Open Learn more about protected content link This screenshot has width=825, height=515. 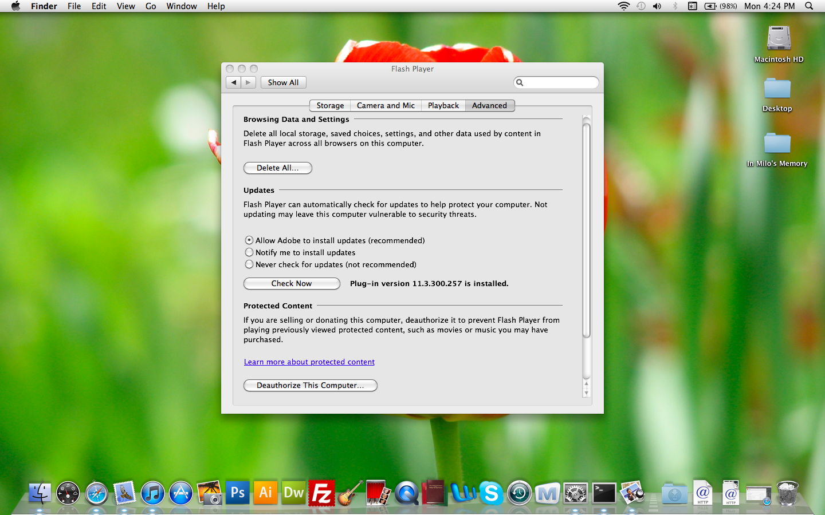tap(309, 362)
